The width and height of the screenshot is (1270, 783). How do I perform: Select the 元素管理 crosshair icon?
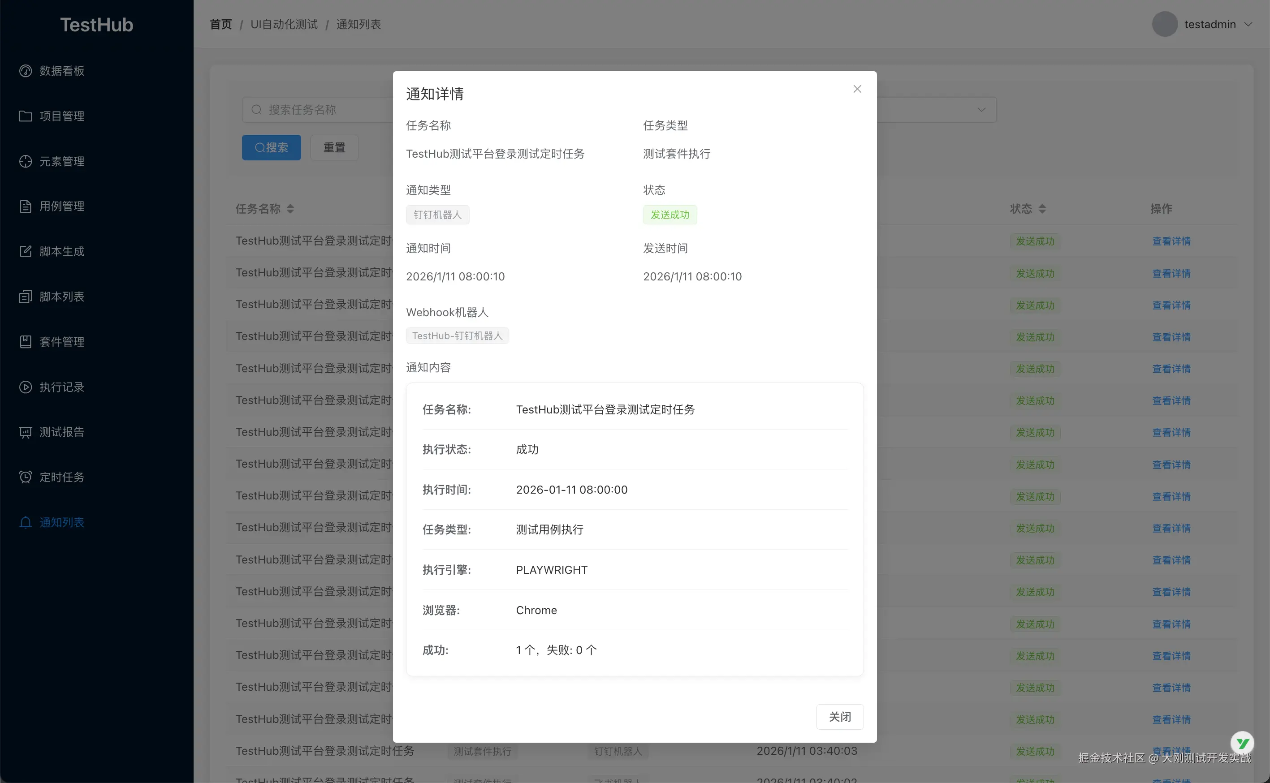click(26, 161)
